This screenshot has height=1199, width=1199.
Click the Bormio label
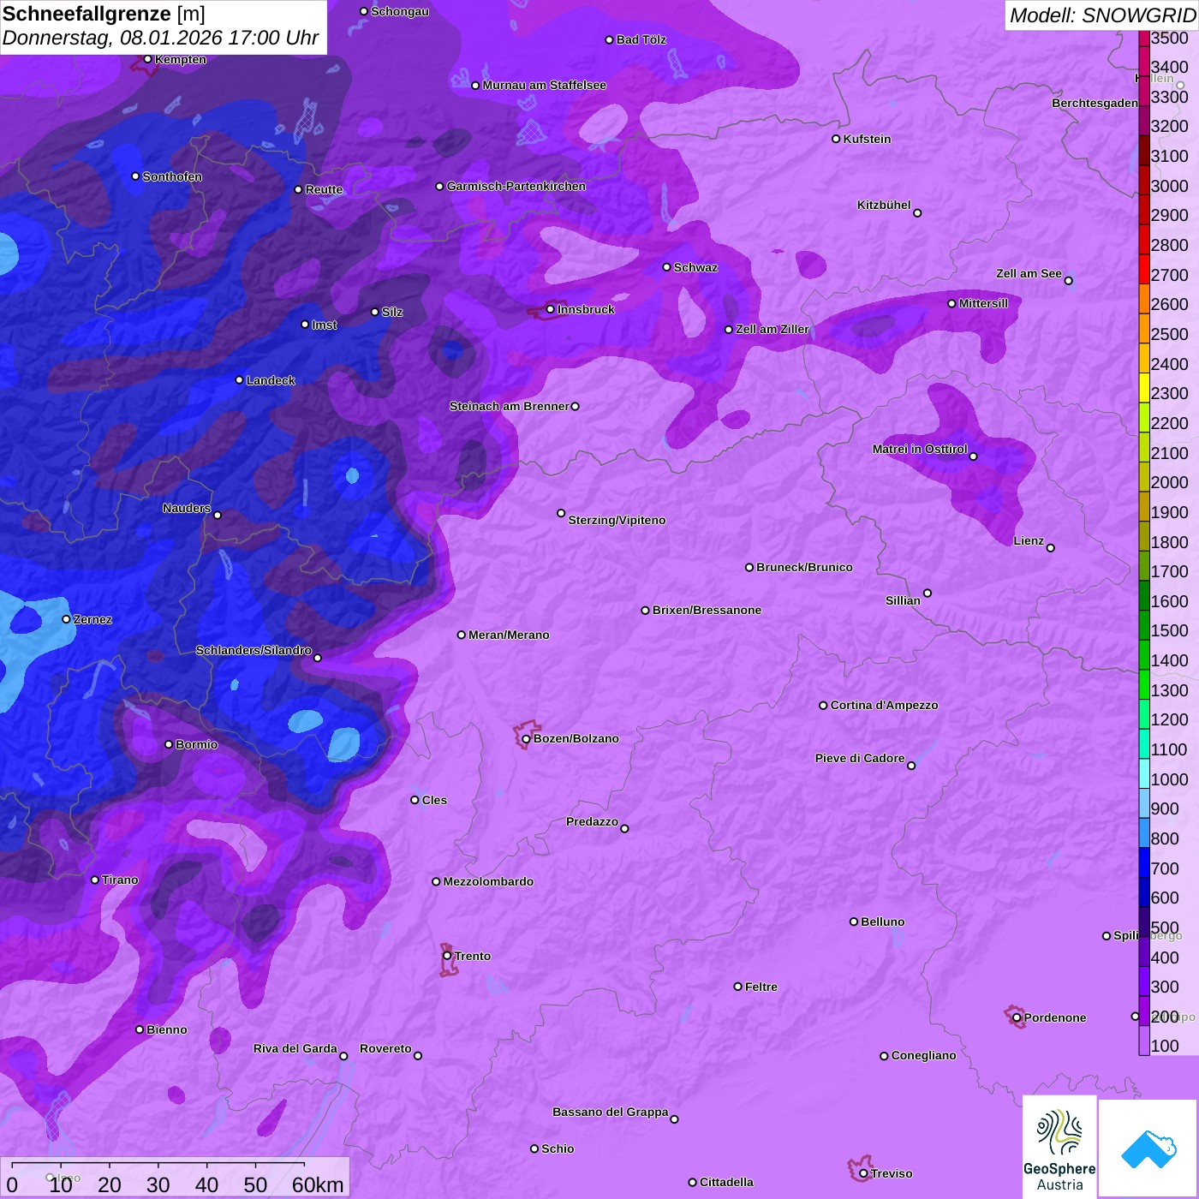197,744
